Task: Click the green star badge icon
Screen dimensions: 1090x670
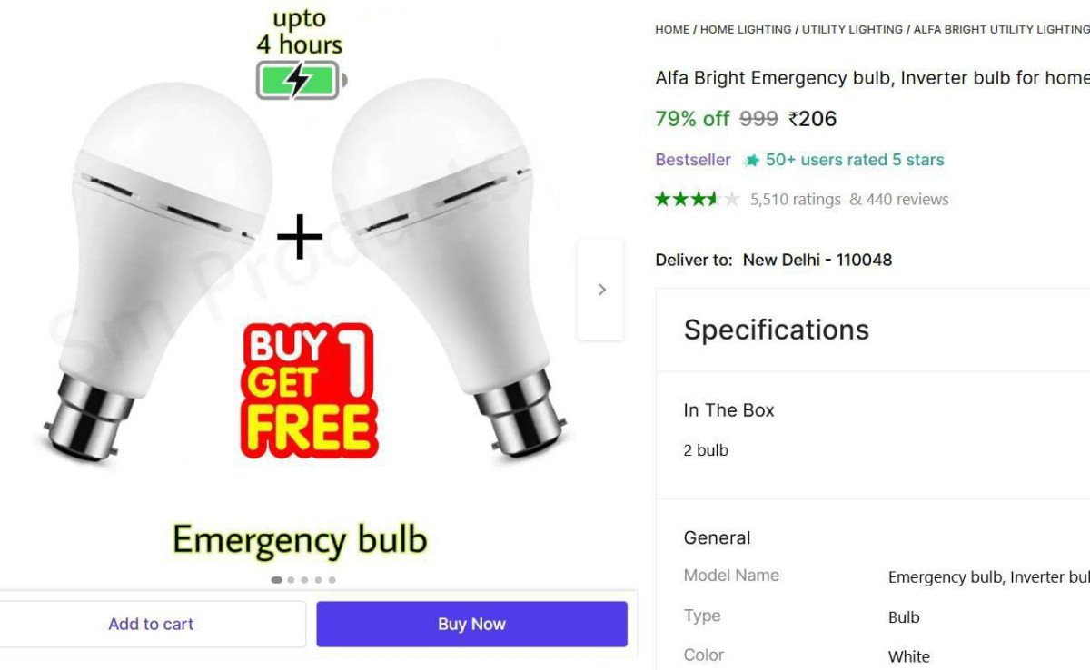Action: (751, 161)
